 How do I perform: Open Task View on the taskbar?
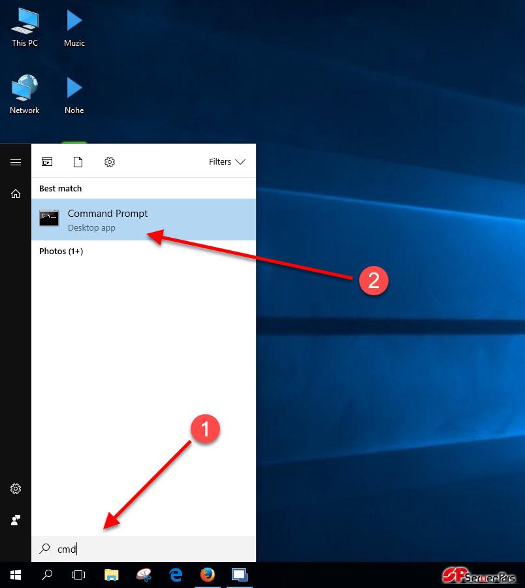tap(78, 575)
